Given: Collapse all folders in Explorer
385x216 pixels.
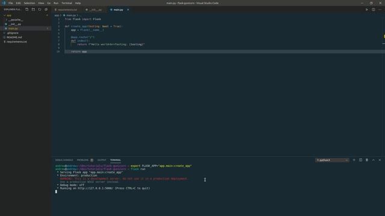Looking at the screenshot, I should (x=46, y=10).
